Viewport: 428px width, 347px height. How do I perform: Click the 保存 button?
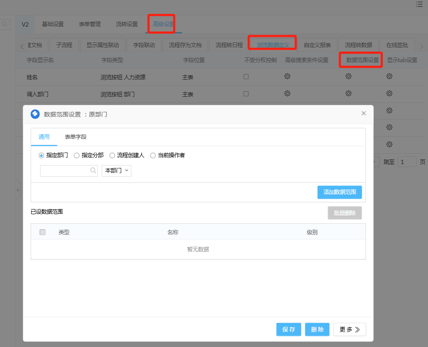pos(288,329)
